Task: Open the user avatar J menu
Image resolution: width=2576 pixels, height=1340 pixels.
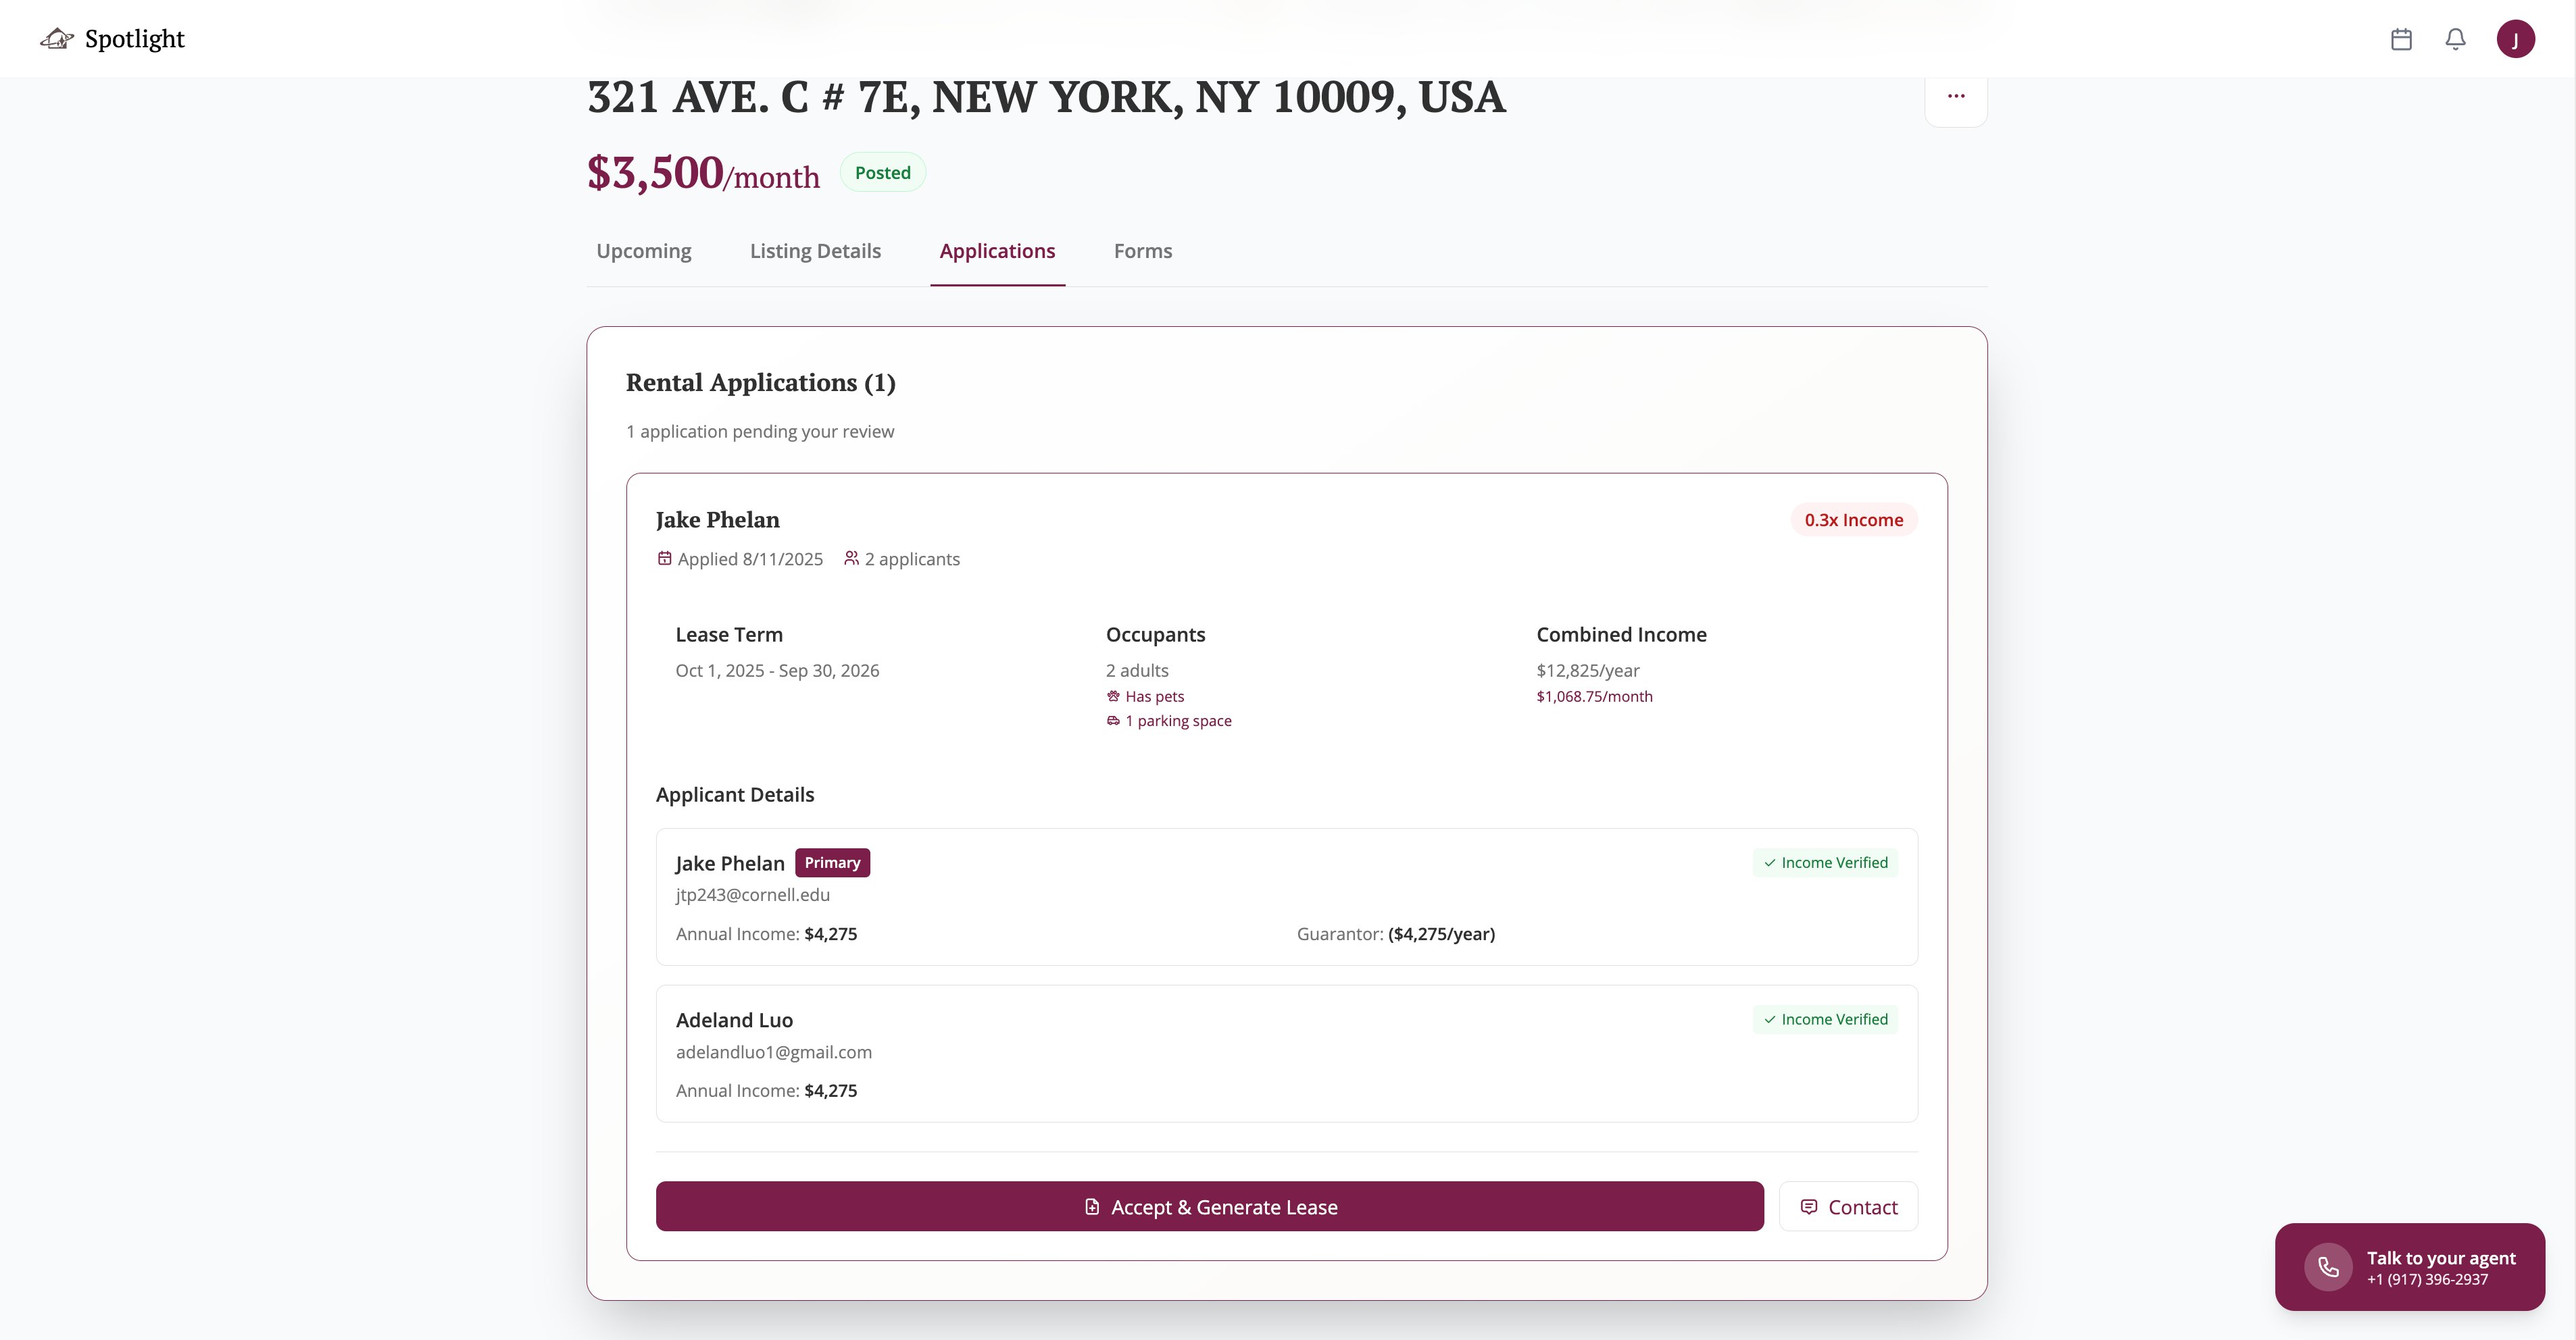Action: (2515, 39)
